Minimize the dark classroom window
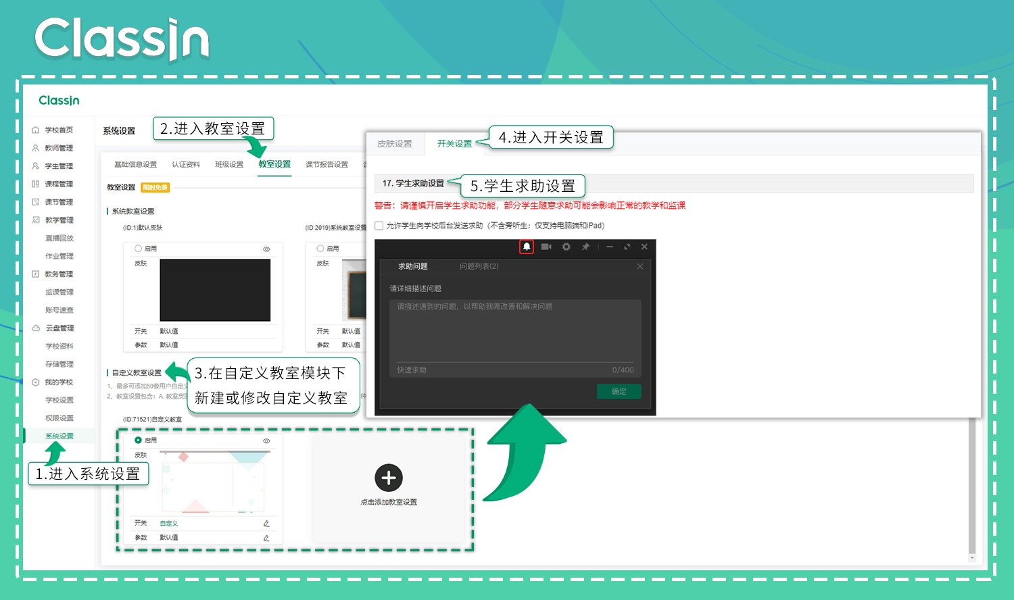 tap(610, 247)
